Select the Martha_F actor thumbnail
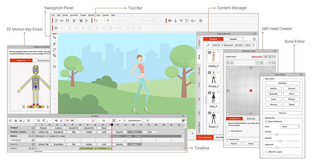The width and height of the screenshot is (312, 163). click(x=214, y=57)
